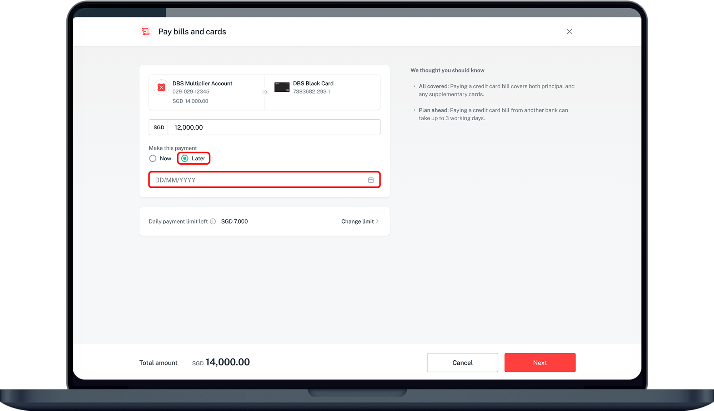The height and width of the screenshot is (411, 714).
Task: Select the Later payment radio option
Action: coord(185,159)
